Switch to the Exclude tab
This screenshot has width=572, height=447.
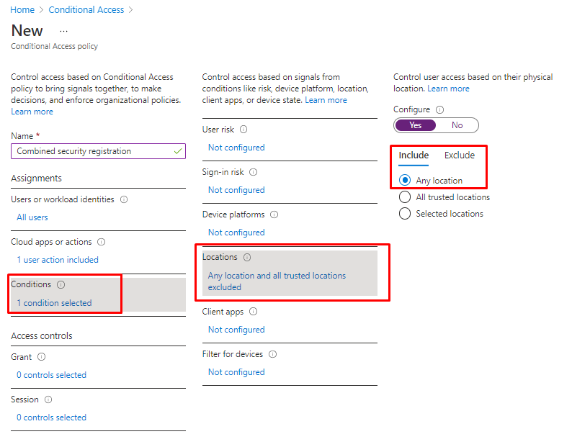[x=460, y=155]
